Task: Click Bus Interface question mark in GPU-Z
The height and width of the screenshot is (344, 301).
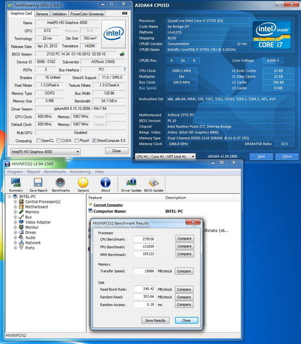Action: click(125, 69)
